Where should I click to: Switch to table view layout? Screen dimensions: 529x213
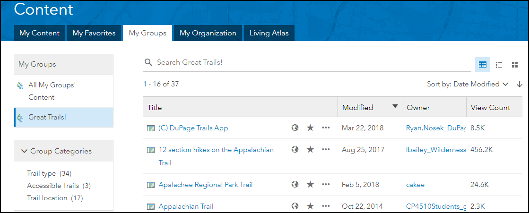483,65
